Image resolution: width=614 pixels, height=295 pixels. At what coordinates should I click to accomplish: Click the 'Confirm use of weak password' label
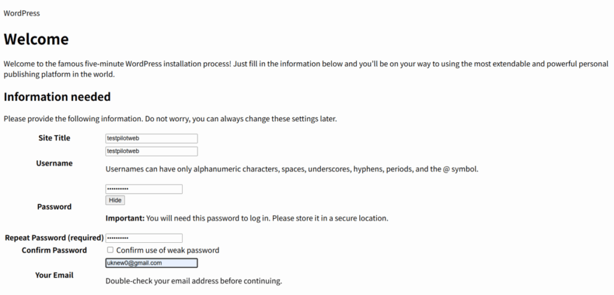coord(167,250)
